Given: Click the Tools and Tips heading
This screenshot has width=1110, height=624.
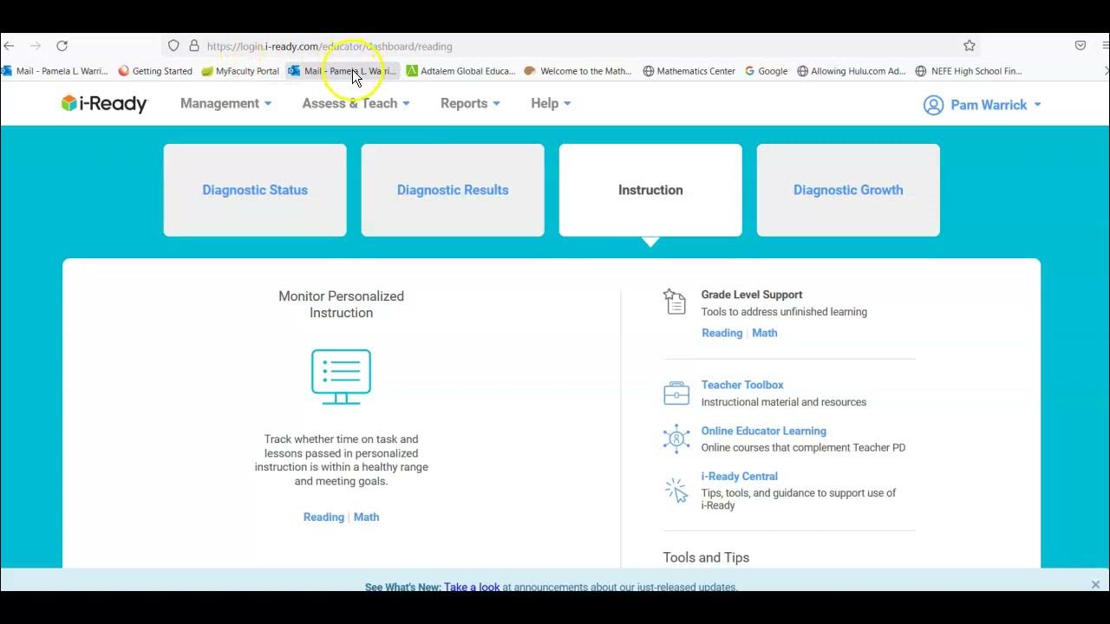Looking at the screenshot, I should [706, 557].
